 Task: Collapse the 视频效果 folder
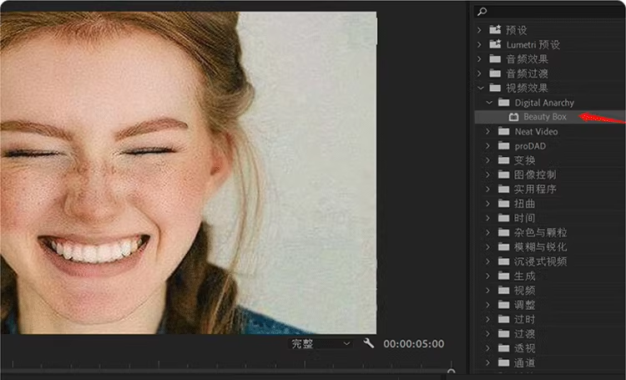coord(480,88)
